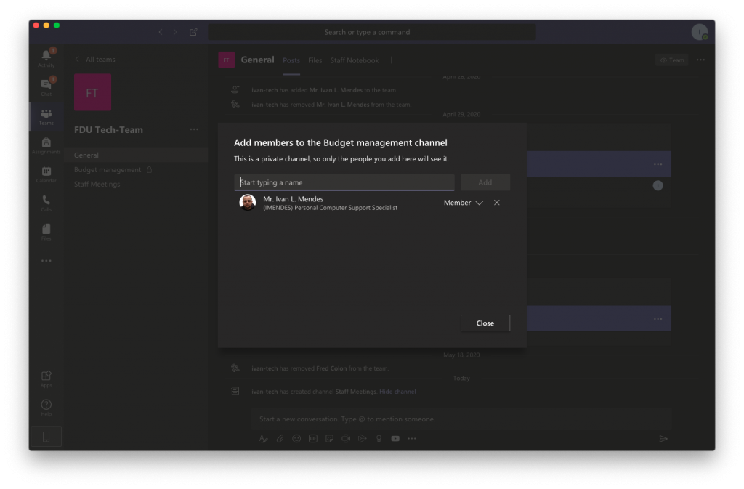The height and width of the screenshot is (489, 744).
Task: Click the Close button in the dialog
Action: click(x=485, y=323)
